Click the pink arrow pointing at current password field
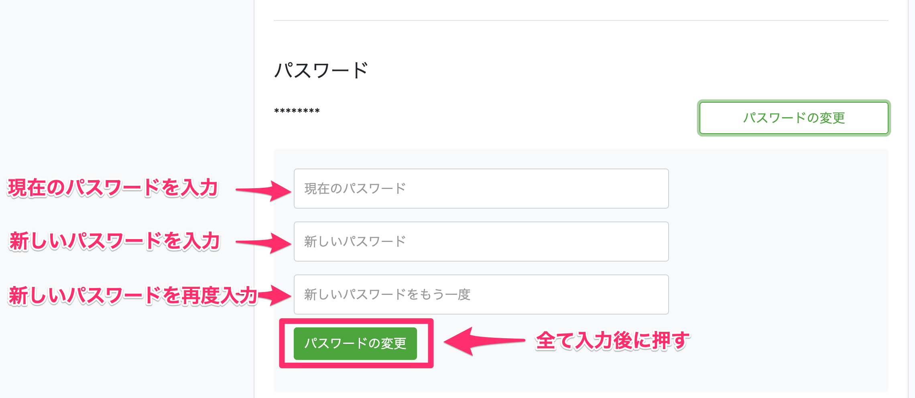The image size is (915, 398). 265,190
